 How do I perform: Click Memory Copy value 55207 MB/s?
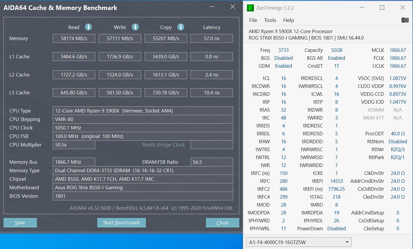point(166,38)
